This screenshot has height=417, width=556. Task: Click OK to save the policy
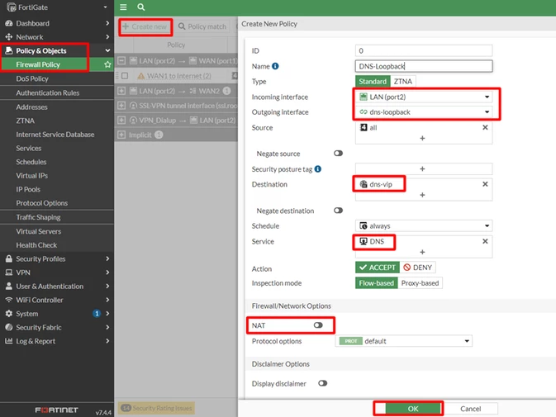[x=413, y=409]
